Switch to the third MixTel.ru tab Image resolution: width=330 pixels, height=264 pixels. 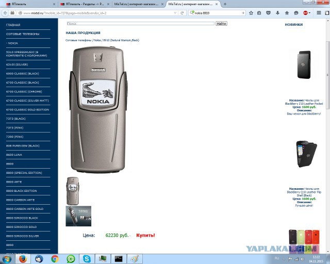pos(139,4)
